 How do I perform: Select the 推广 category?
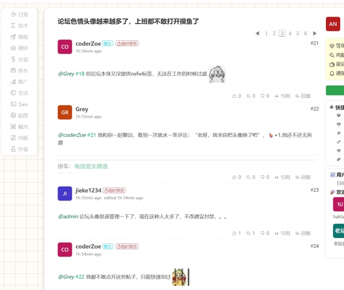point(19,82)
